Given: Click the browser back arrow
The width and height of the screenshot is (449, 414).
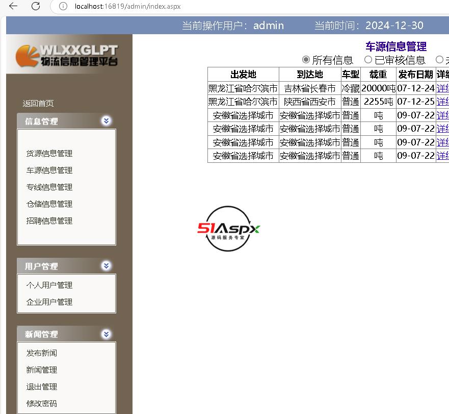Looking at the screenshot, I should [x=13, y=6].
